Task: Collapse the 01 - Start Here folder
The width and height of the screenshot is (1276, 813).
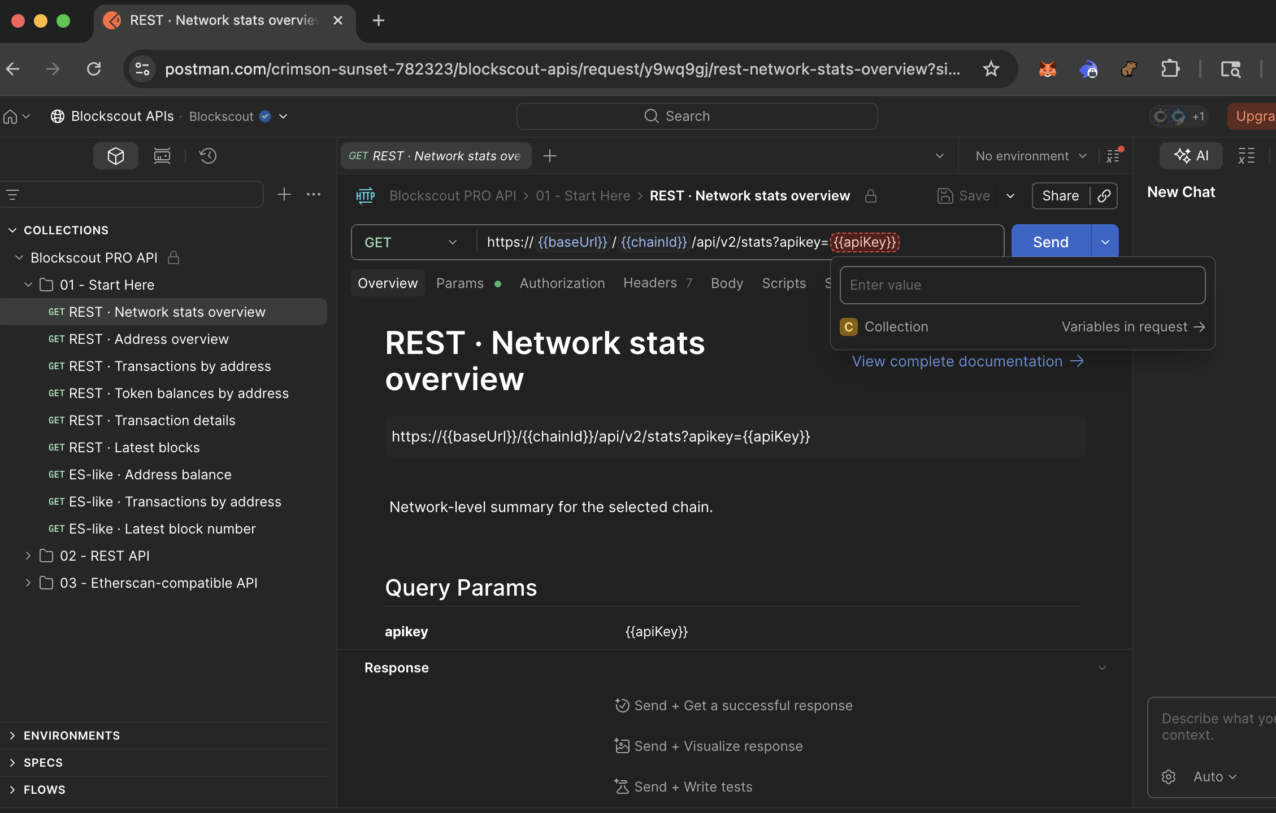Action: (x=28, y=285)
